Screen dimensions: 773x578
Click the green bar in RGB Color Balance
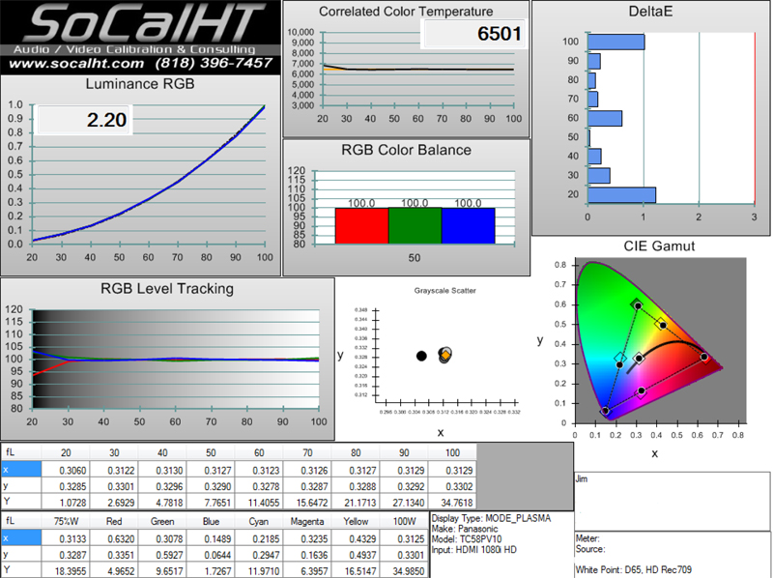coord(415,224)
